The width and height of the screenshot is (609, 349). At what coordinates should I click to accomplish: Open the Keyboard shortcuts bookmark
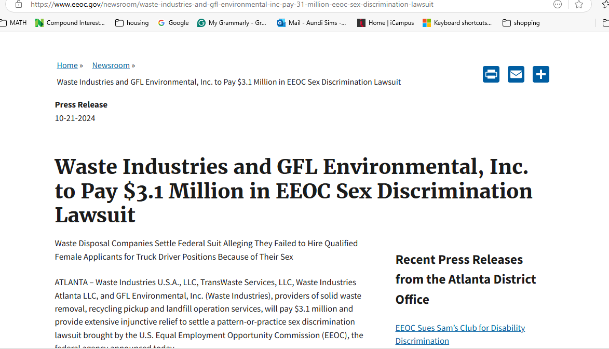tap(457, 23)
